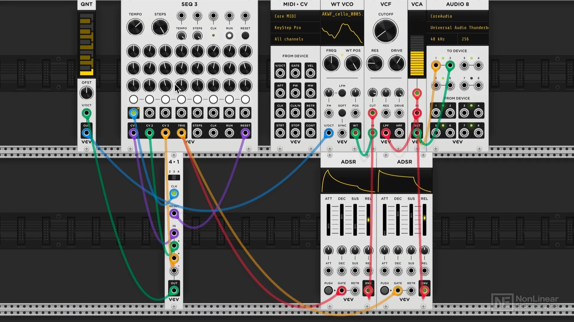Screen dimensions: 574x322
Task: Click the VCF HPF output jack
Action: (x=399, y=133)
